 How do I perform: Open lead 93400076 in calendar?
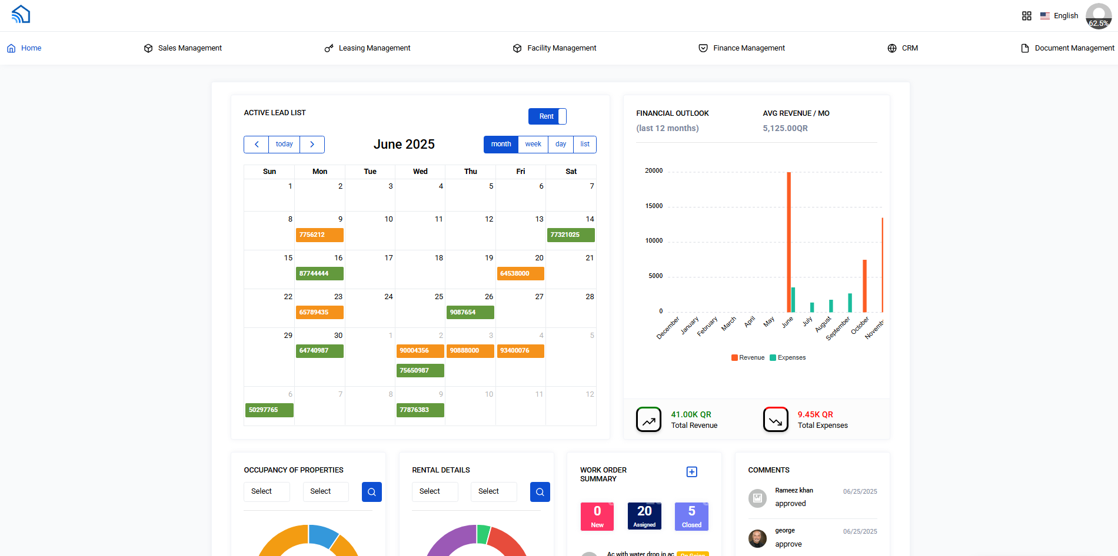point(521,351)
